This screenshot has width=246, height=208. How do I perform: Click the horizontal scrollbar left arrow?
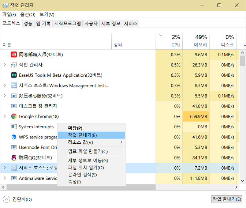click(3, 187)
